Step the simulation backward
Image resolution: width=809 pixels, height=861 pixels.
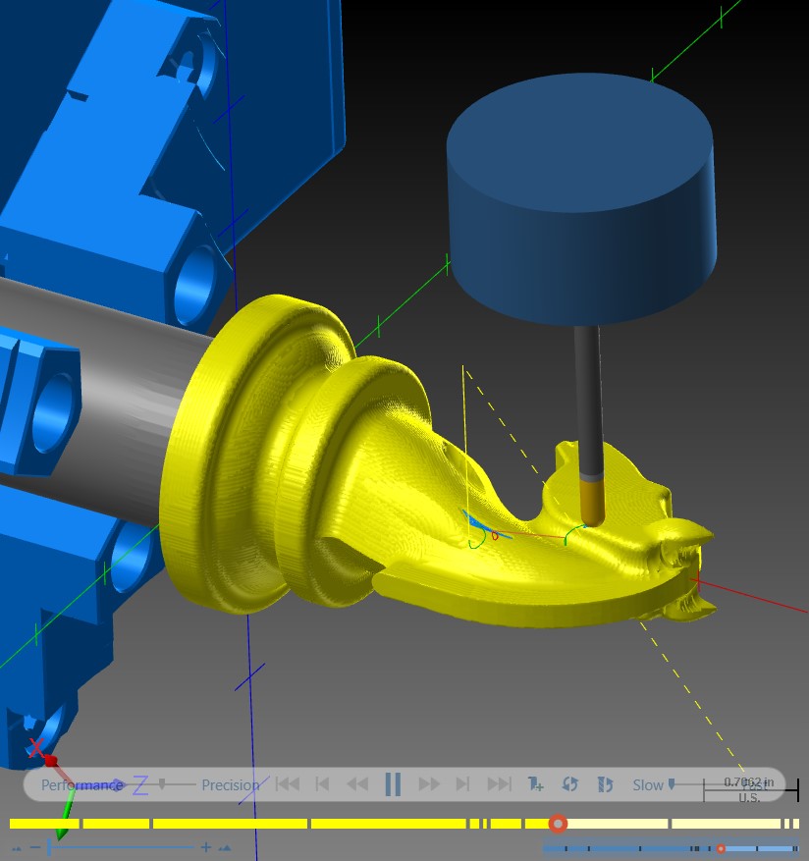358,783
